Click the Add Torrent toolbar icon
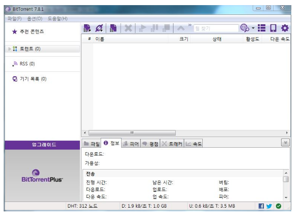The image size is (295, 216). click(x=87, y=28)
